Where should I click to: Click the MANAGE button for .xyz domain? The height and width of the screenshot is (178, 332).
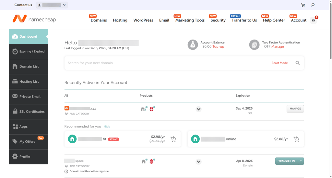pos(295,109)
